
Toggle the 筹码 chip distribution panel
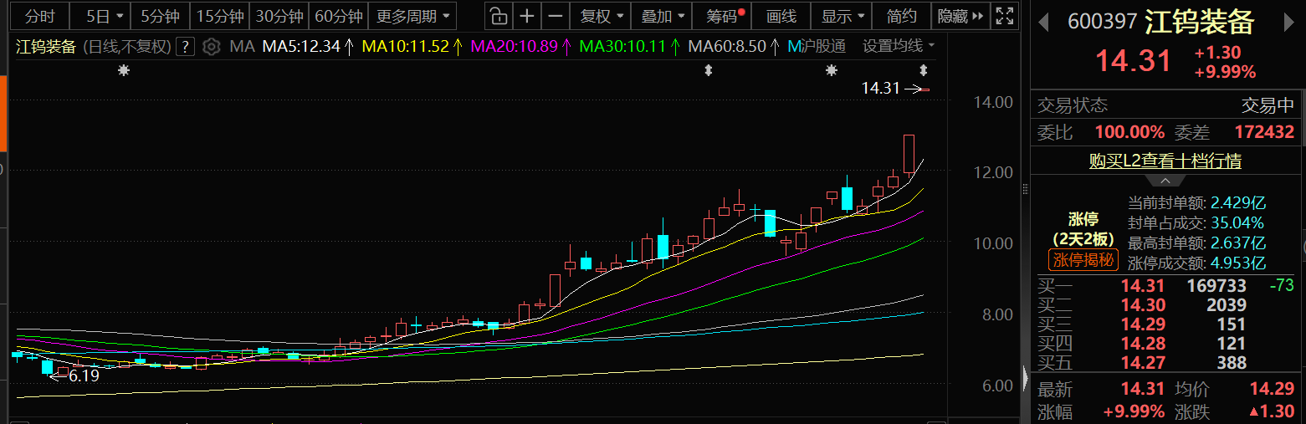[723, 16]
